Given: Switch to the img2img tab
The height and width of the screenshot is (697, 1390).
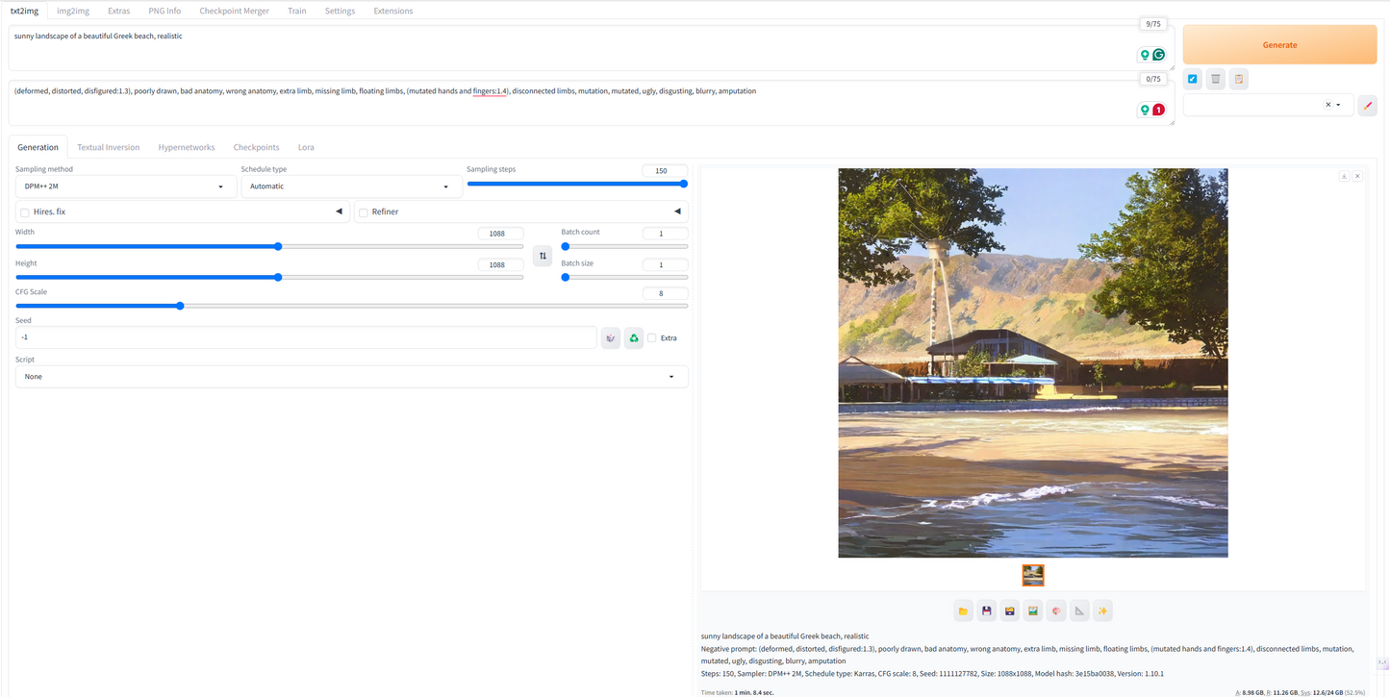Looking at the screenshot, I should tap(72, 11).
